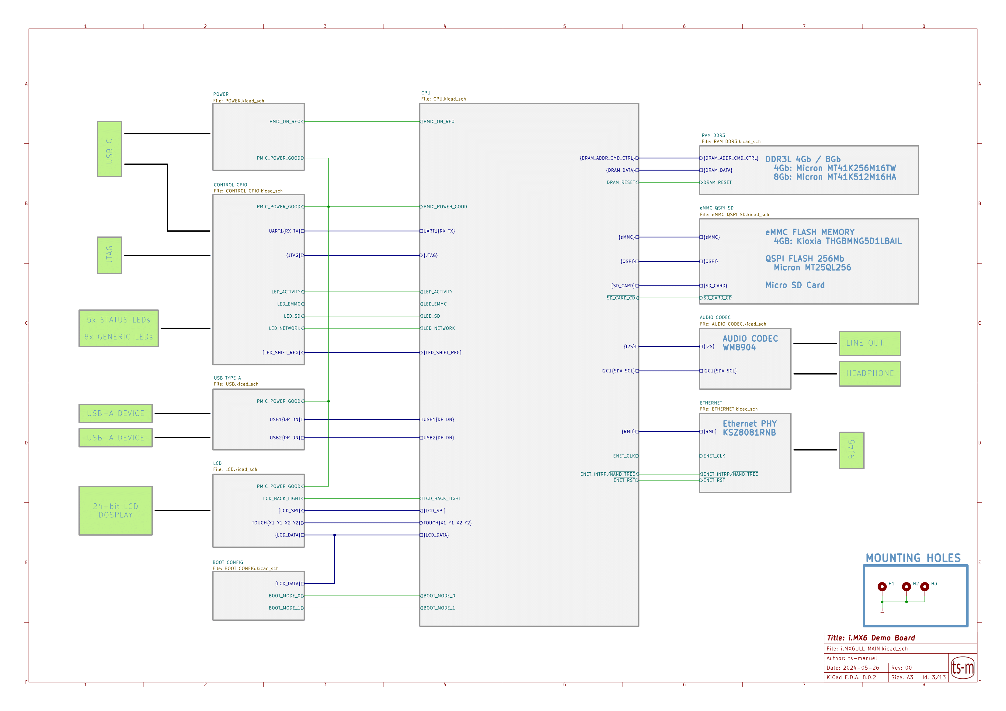
Task: Click LCD_BACK_LIGHT pin on LCD sheet
Action: 284,499
